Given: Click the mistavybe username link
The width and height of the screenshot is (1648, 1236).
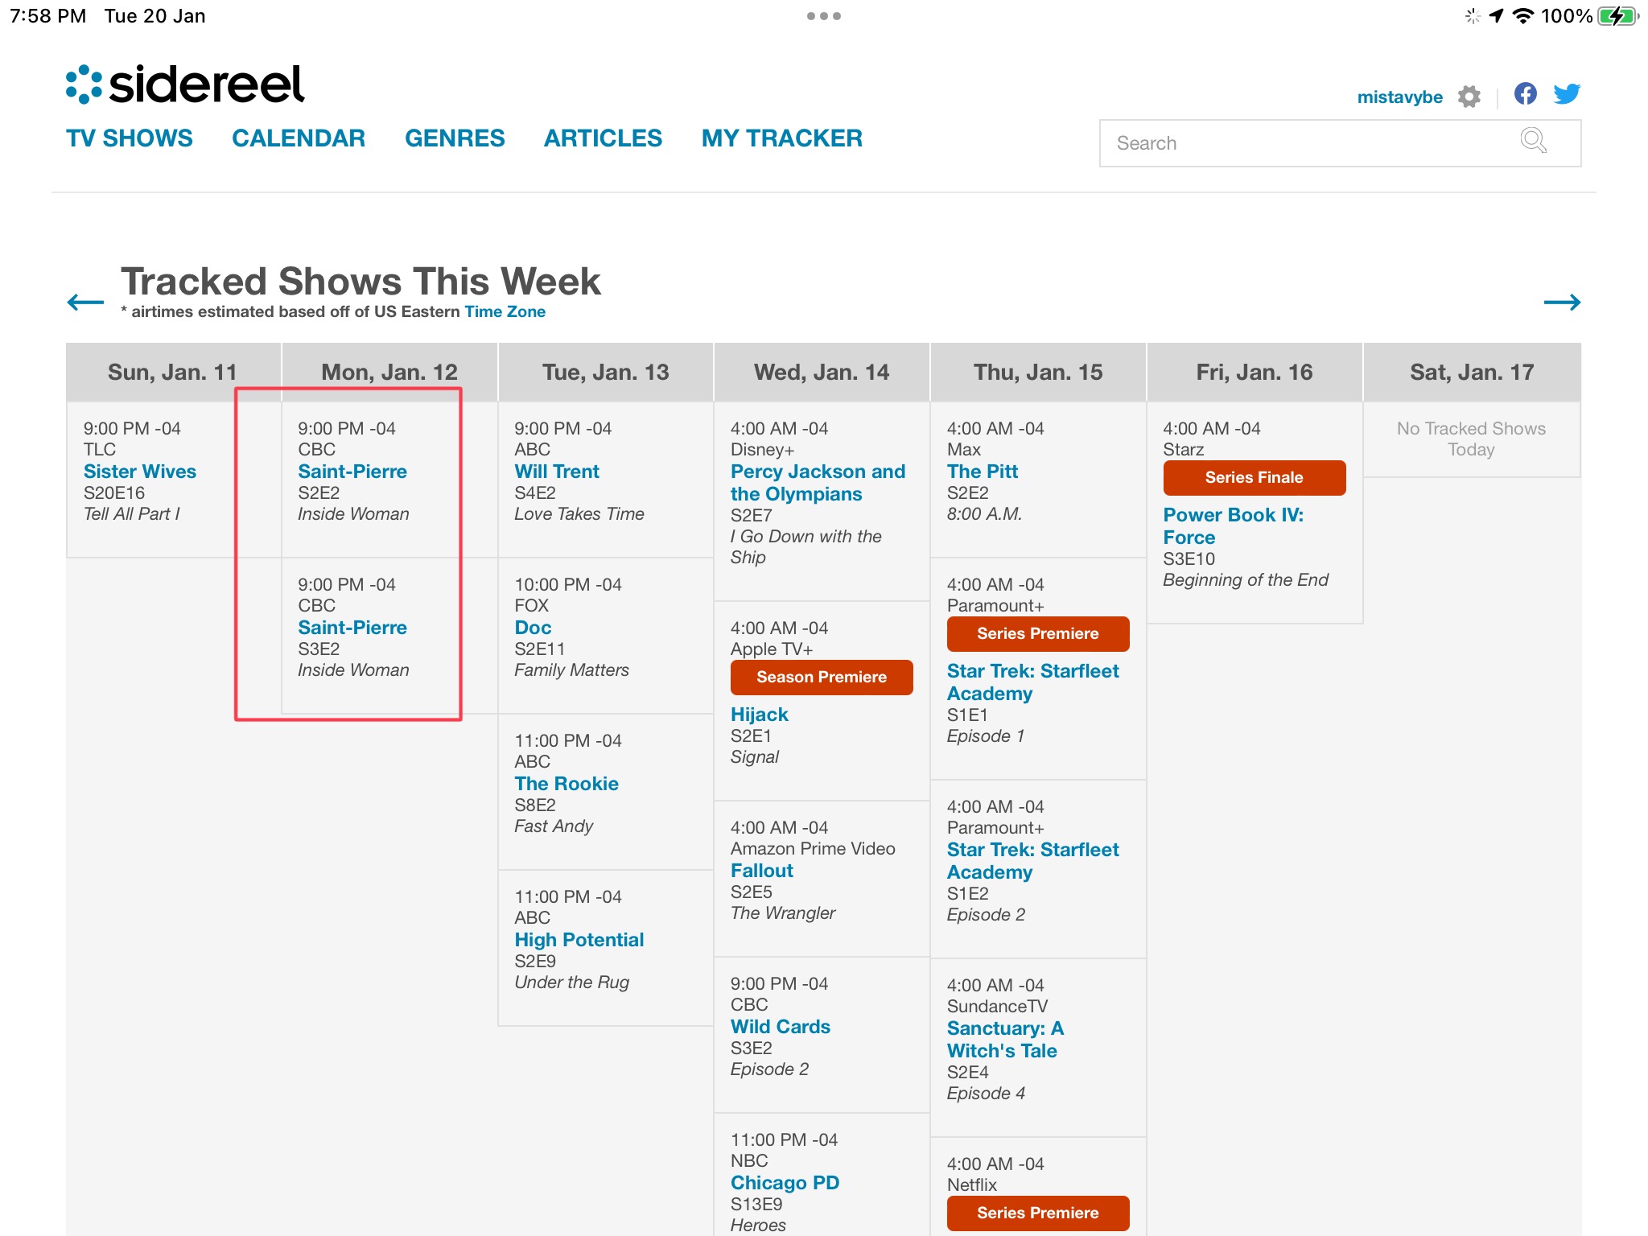Looking at the screenshot, I should 1399,97.
